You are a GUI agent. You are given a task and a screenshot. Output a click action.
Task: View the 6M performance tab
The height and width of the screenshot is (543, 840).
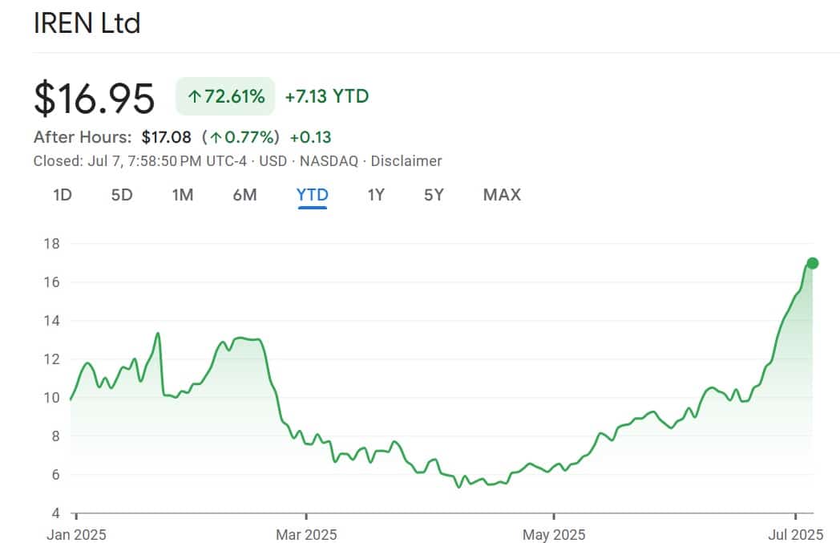(x=244, y=195)
